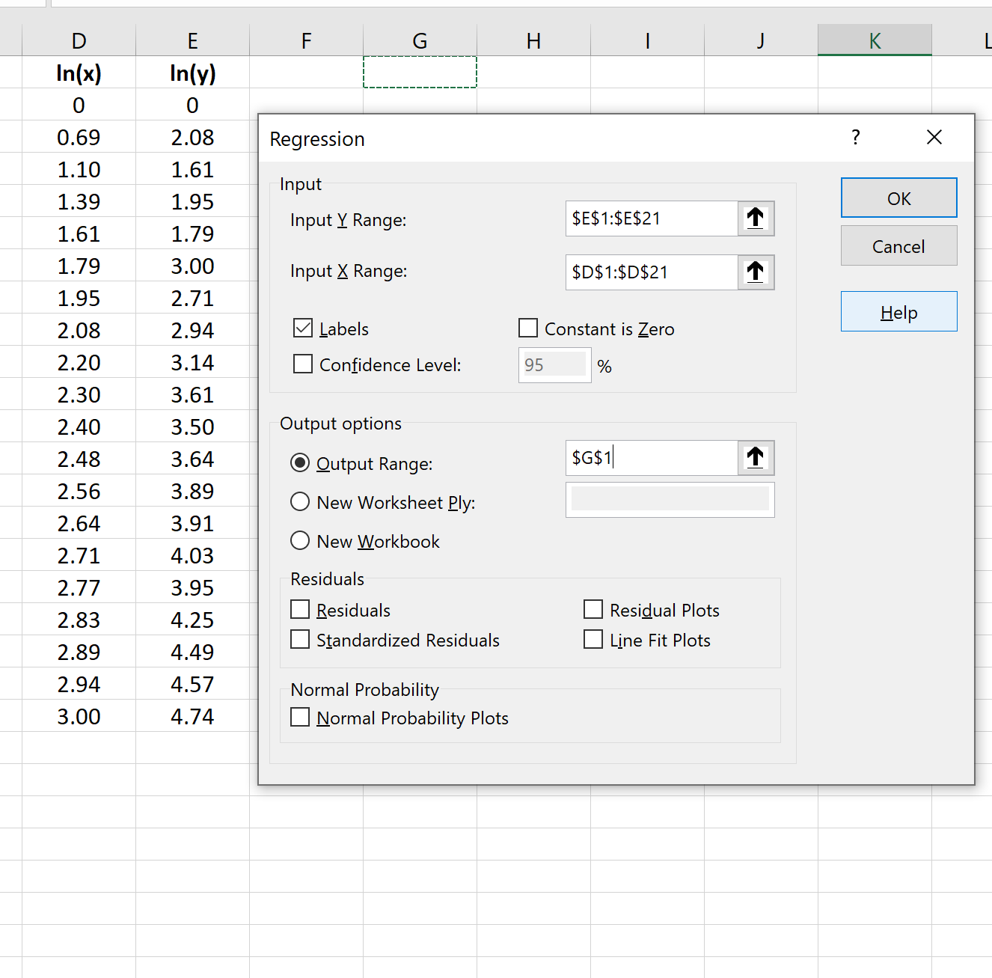Enable Standardized Residuals checkbox
This screenshot has width=992, height=978.
click(300, 639)
